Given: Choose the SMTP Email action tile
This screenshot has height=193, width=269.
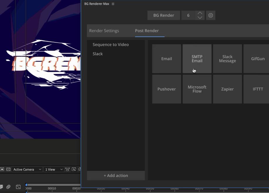Looking at the screenshot, I should (197, 59).
